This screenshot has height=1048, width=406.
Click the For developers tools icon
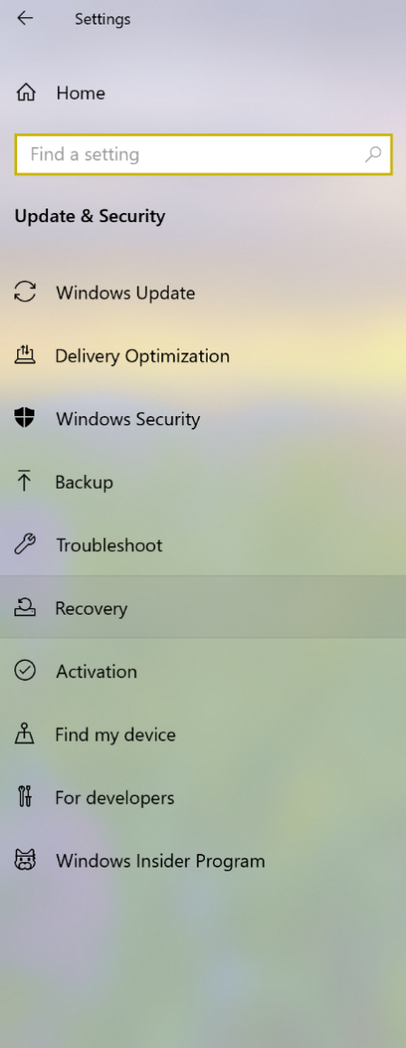[x=24, y=798]
